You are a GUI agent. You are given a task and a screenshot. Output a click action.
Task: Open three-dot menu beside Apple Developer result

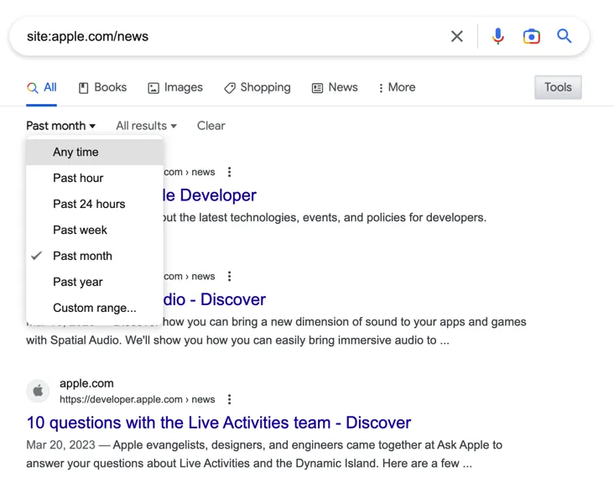click(230, 172)
